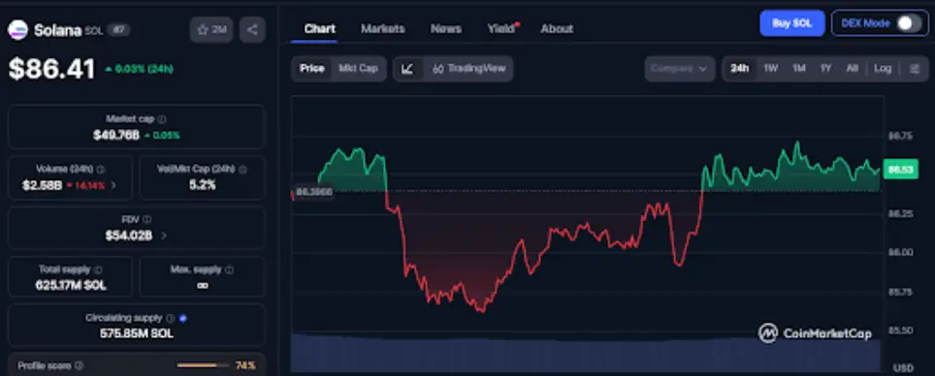
Task: Click Market cap info icon
Action: [x=162, y=119]
